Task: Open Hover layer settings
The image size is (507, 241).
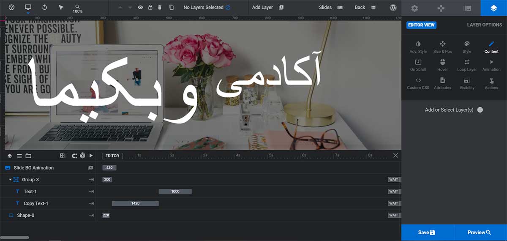Action: coord(442,65)
